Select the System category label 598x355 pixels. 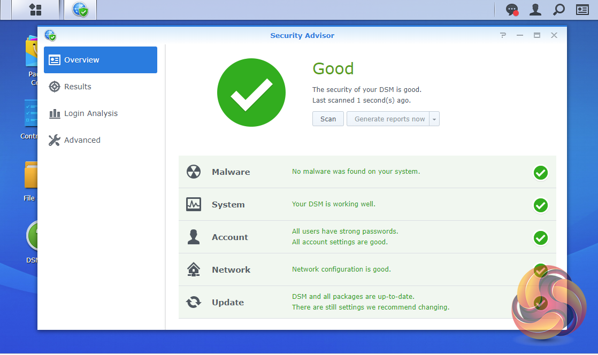click(x=228, y=205)
